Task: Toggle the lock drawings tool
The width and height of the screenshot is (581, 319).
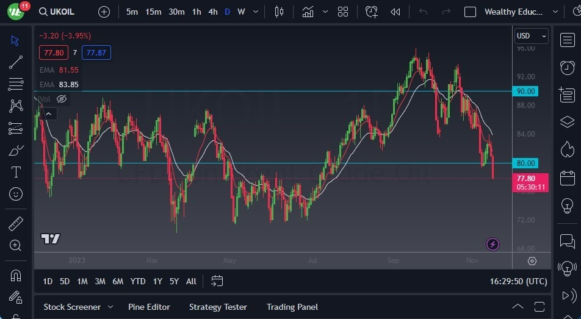Action: [x=16, y=298]
